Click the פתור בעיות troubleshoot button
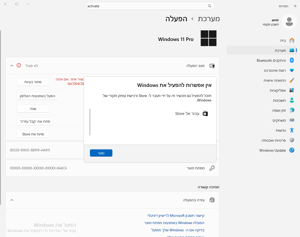The height and width of the screenshot is (237, 300). tap(33, 82)
